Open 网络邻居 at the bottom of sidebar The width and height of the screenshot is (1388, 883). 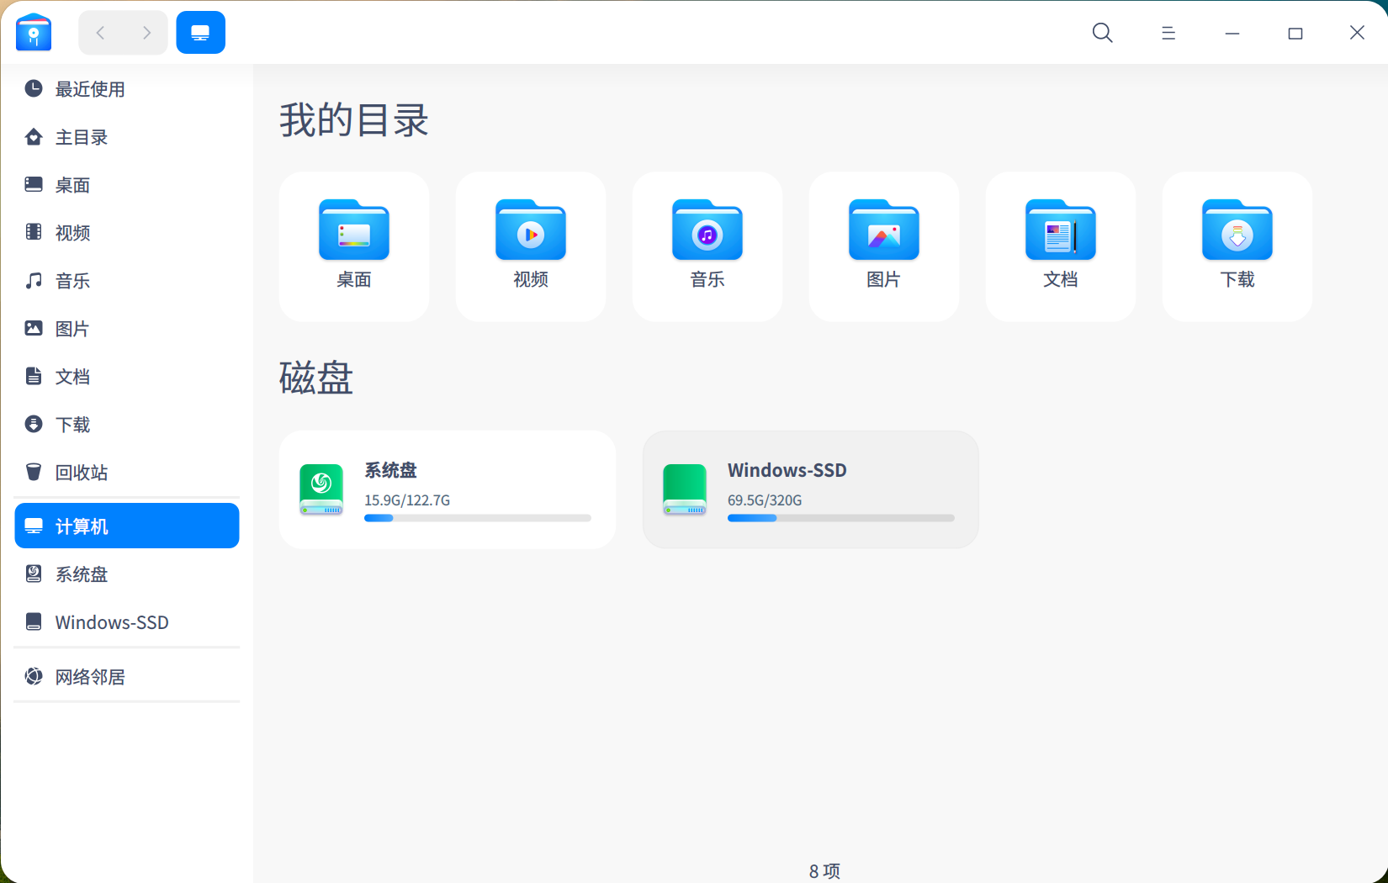(x=90, y=676)
